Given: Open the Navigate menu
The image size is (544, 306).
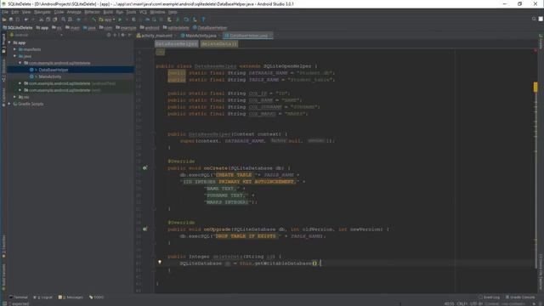Looking at the screenshot, I should coord(42,12).
